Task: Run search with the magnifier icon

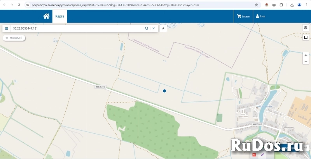Action: [147, 28]
